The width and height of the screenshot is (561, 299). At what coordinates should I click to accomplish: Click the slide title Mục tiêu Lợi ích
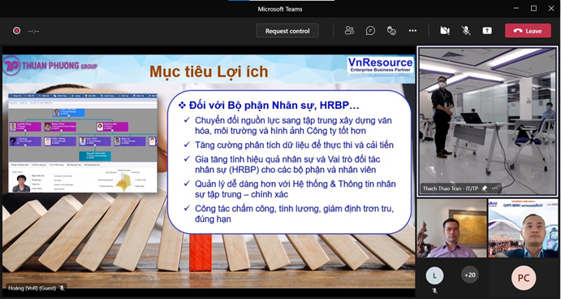pos(209,71)
